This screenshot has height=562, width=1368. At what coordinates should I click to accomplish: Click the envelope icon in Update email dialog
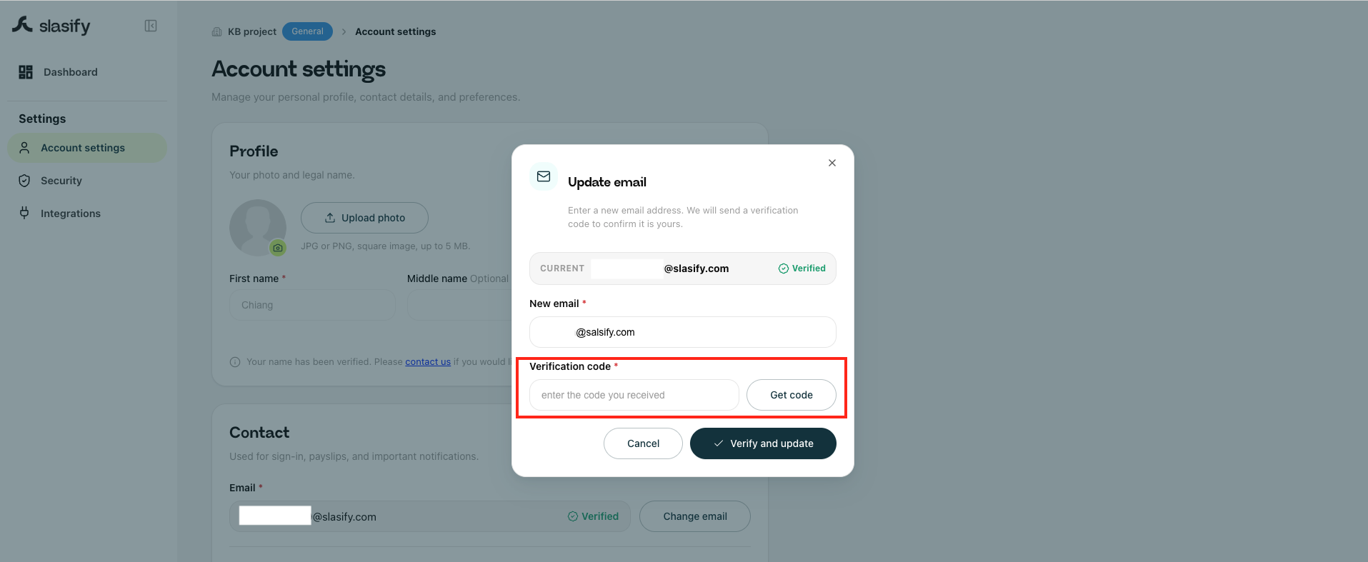point(544,176)
